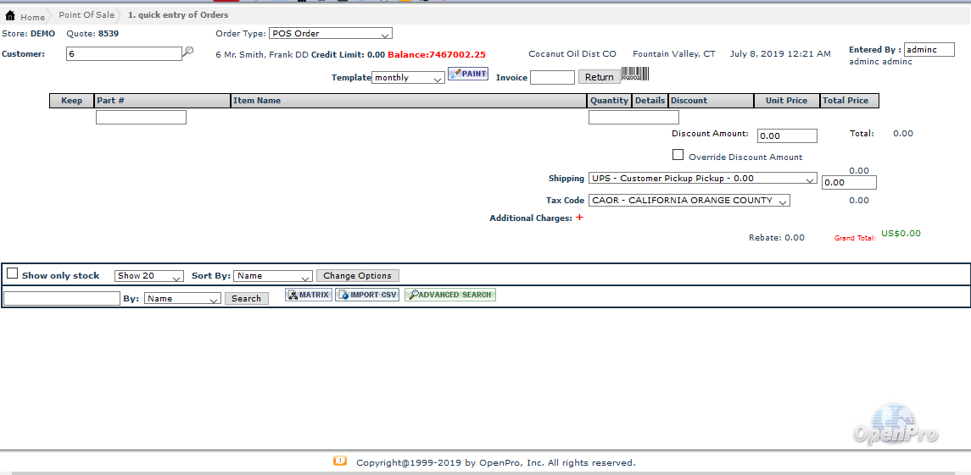Expand the Template monthly dropdown

409,78
